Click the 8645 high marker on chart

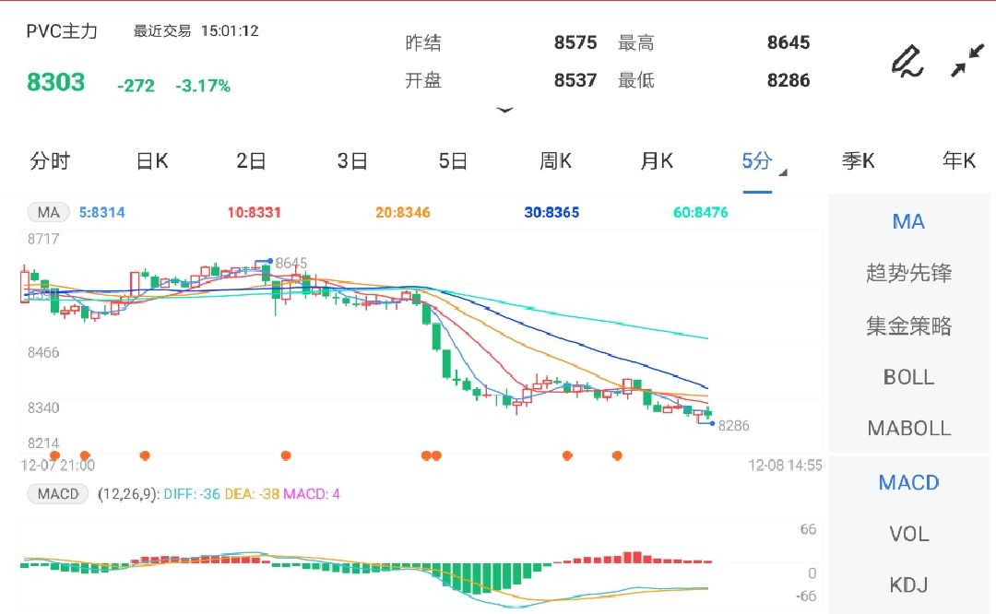click(290, 263)
